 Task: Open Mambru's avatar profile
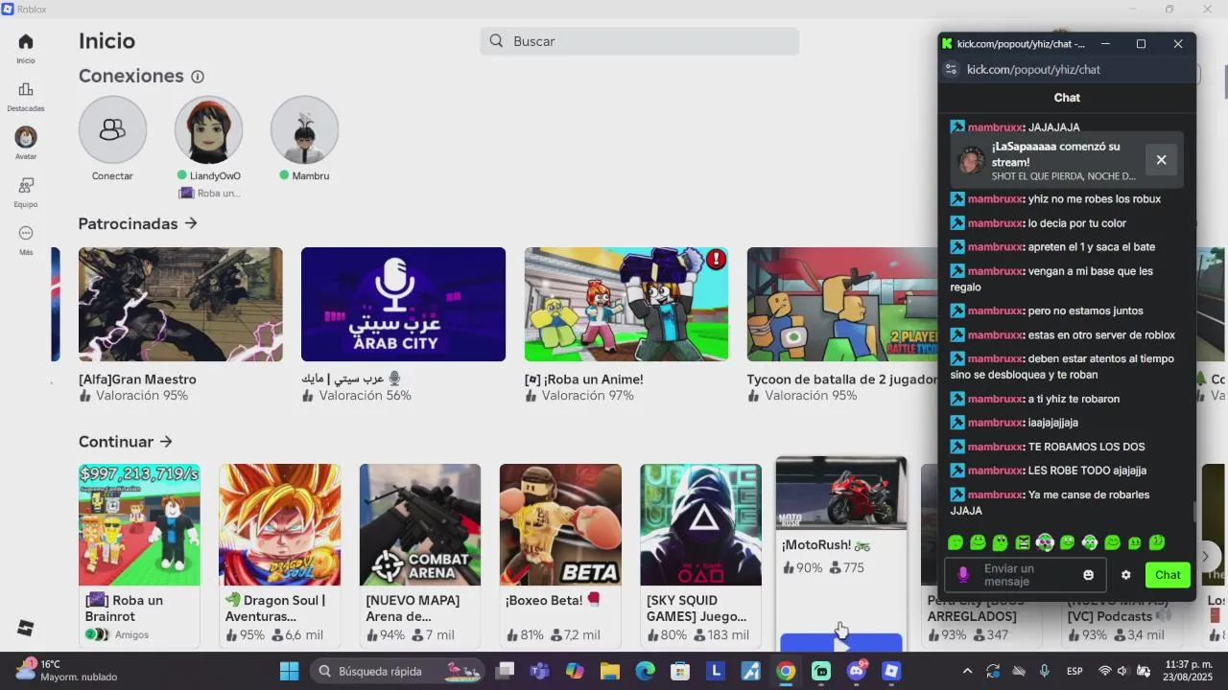pyautogui.click(x=304, y=129)
